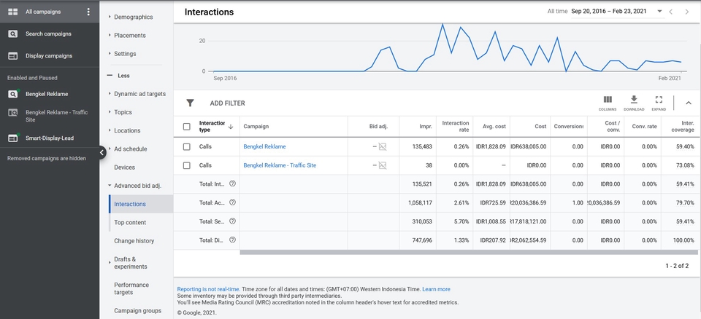Open the Bengkel Reklame campaign link
This screenshot has height=319, width=701.
(x=264, y=146)
